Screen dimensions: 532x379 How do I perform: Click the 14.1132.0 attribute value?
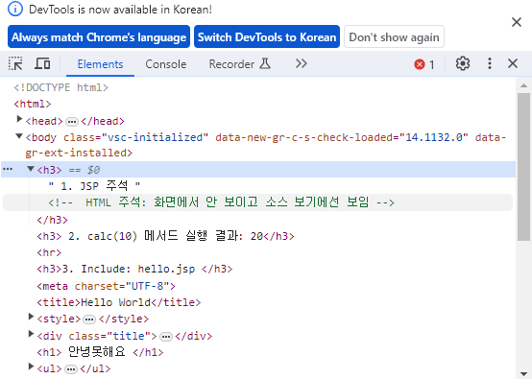[x=434, y=137]
